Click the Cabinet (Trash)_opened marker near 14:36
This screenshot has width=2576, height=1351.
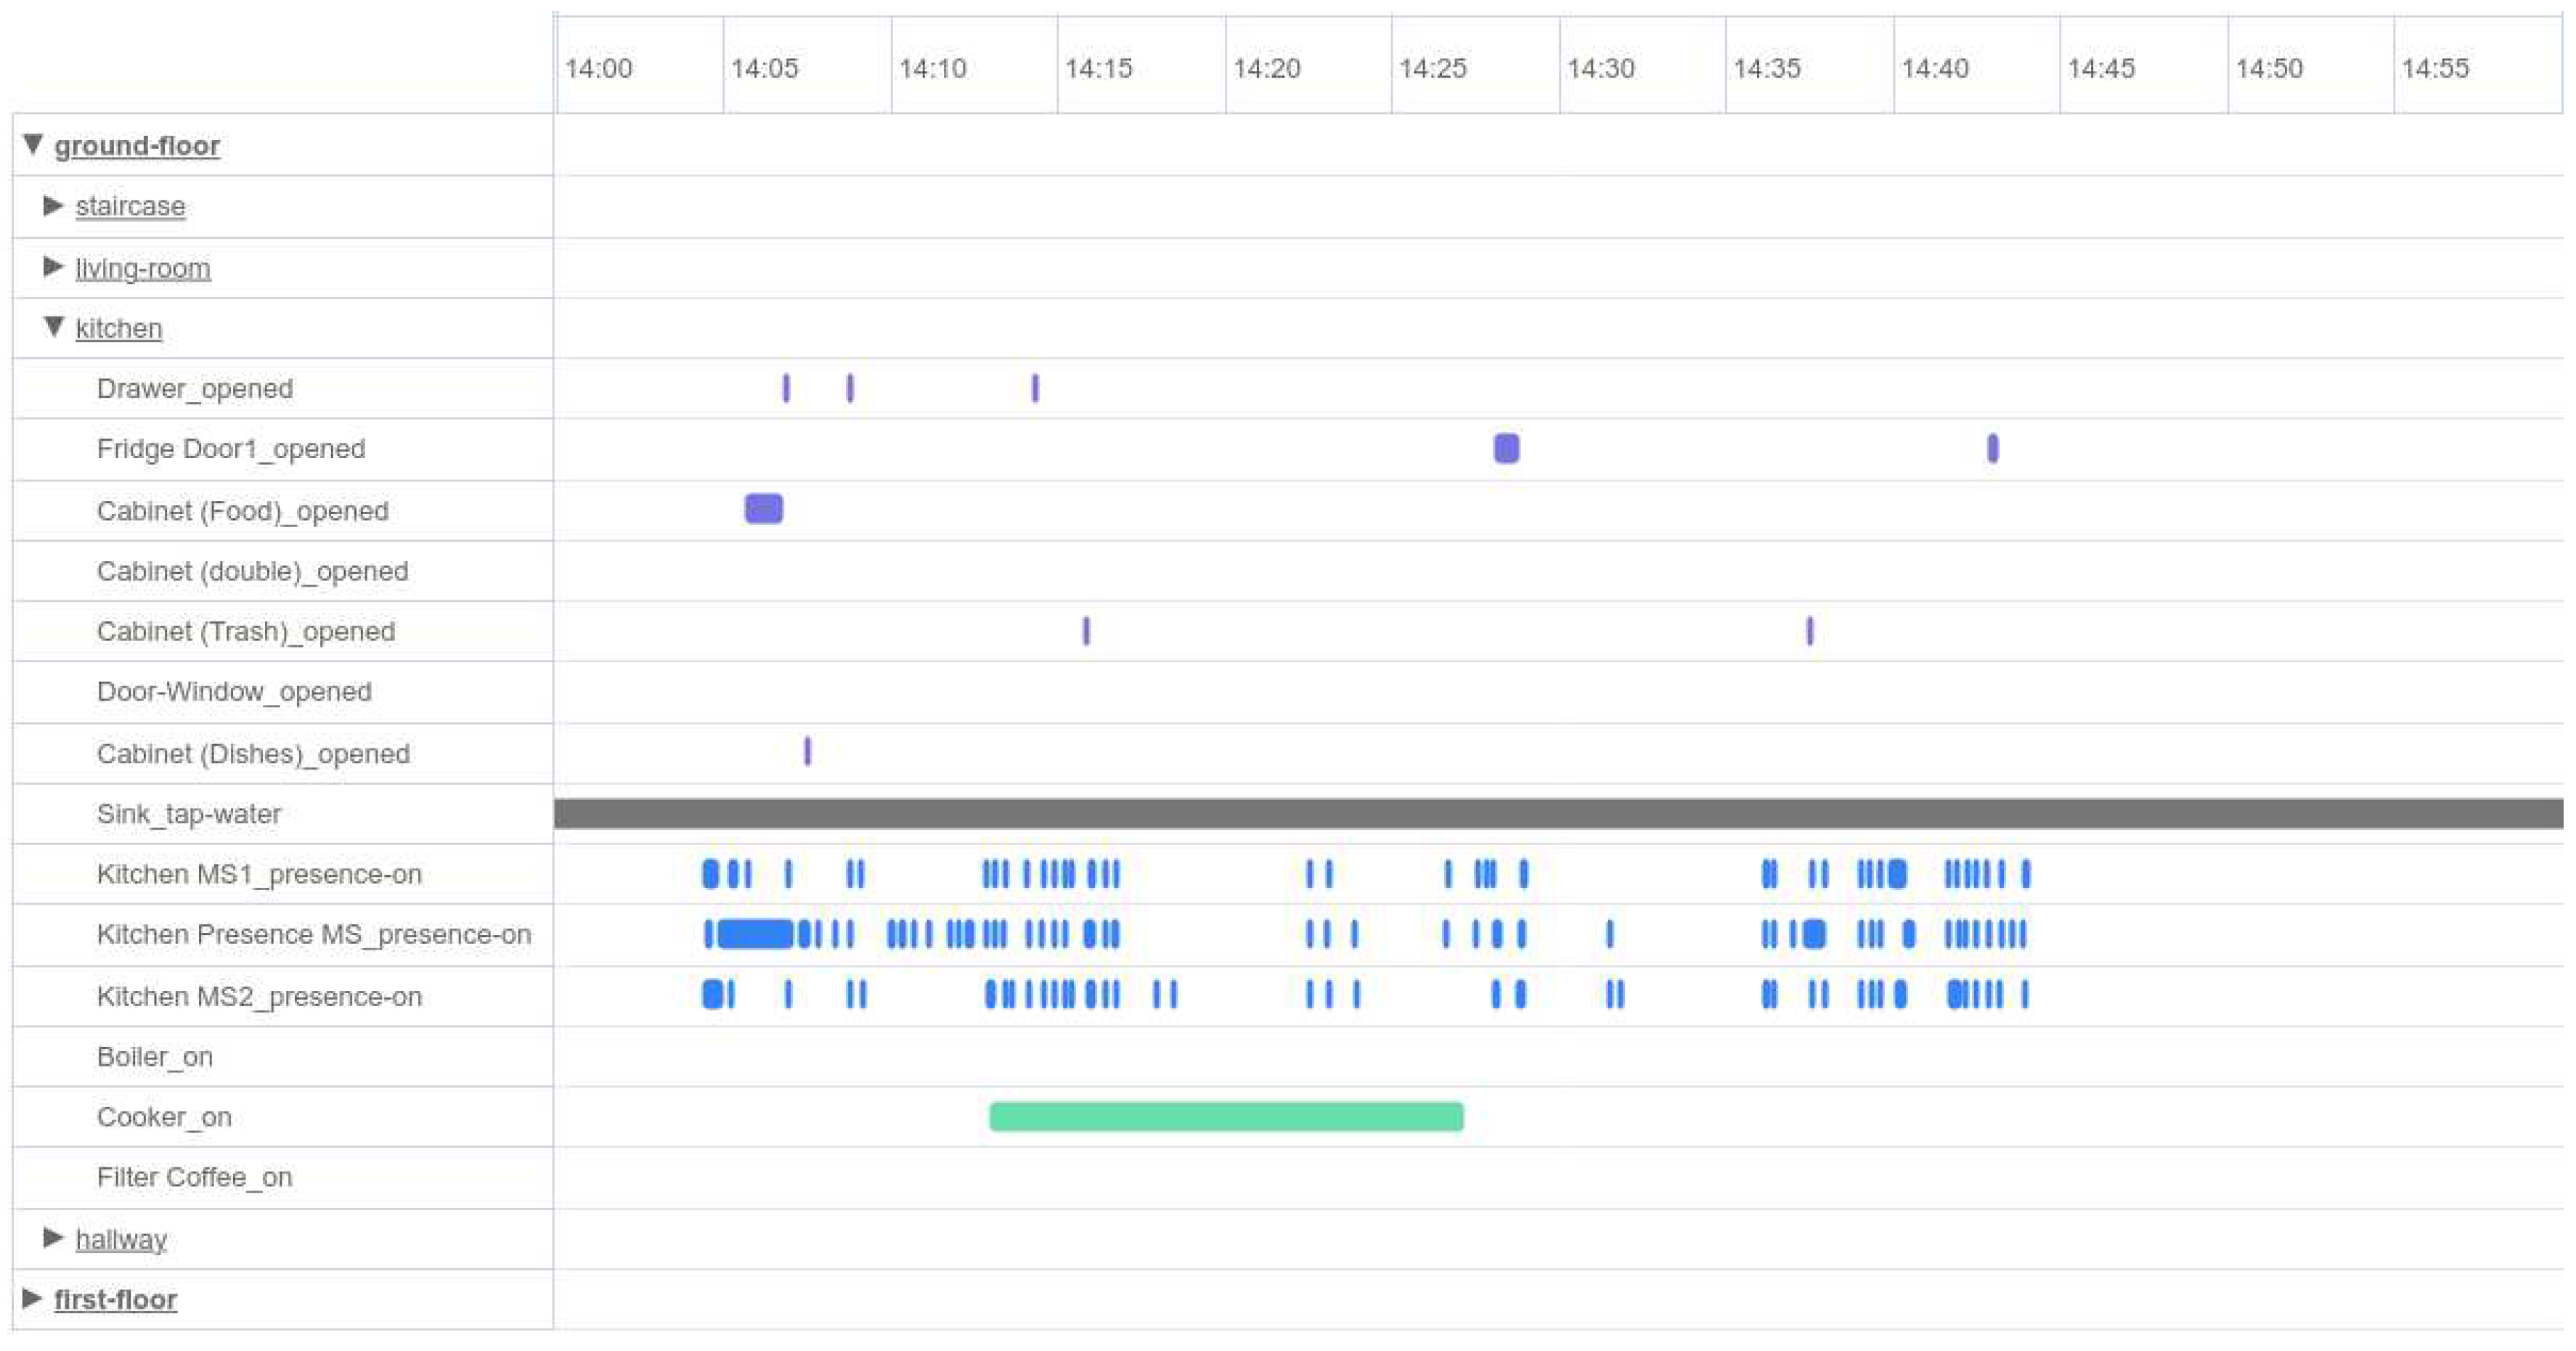pyautogui.click(x=1809, y=631)
